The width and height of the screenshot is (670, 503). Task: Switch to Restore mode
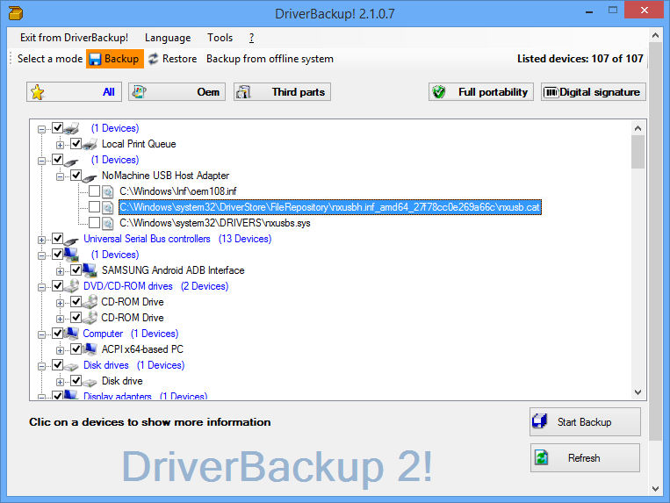173,59
